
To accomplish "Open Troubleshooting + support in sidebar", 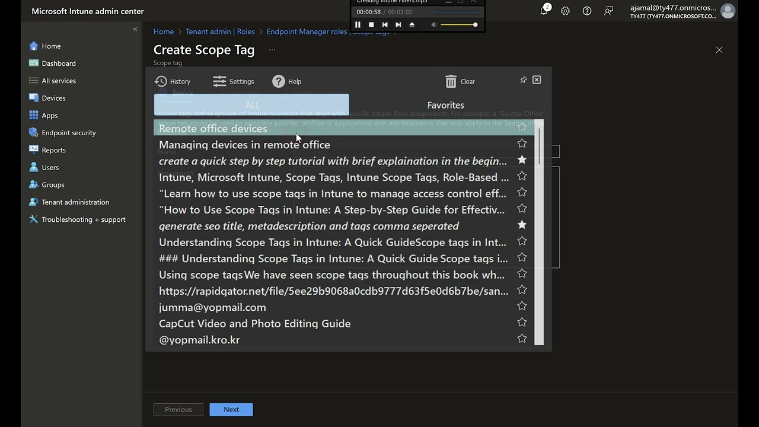I will pos(77,219).
